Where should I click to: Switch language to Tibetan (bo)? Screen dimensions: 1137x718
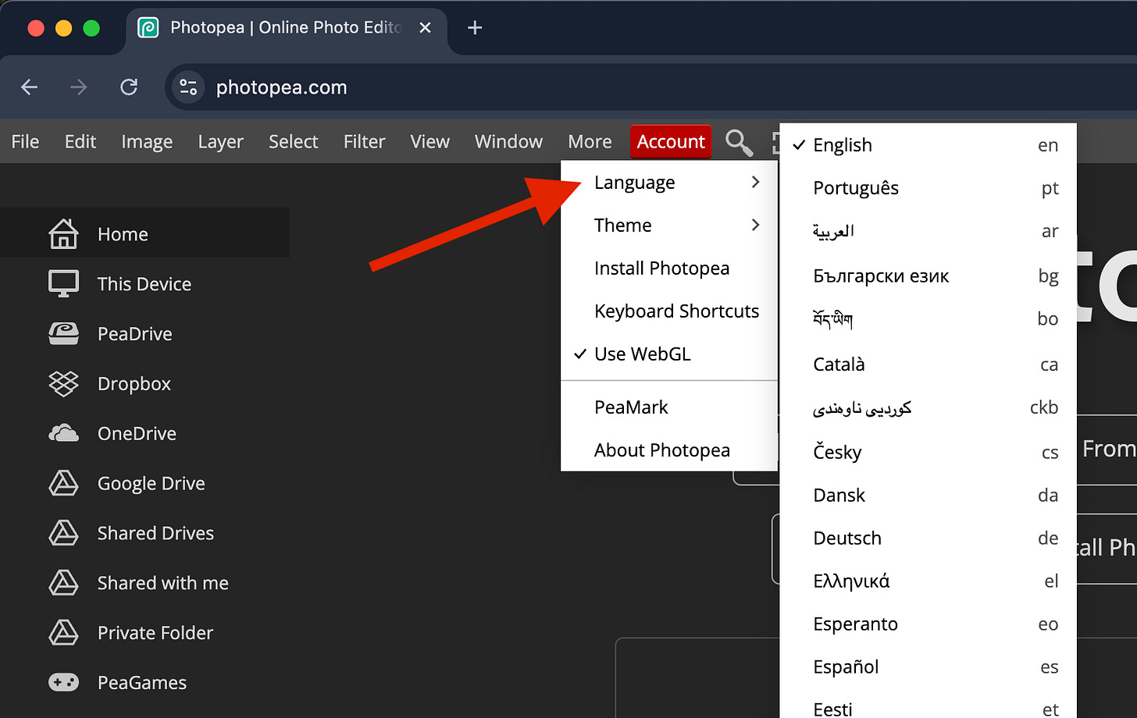[928, 319]
